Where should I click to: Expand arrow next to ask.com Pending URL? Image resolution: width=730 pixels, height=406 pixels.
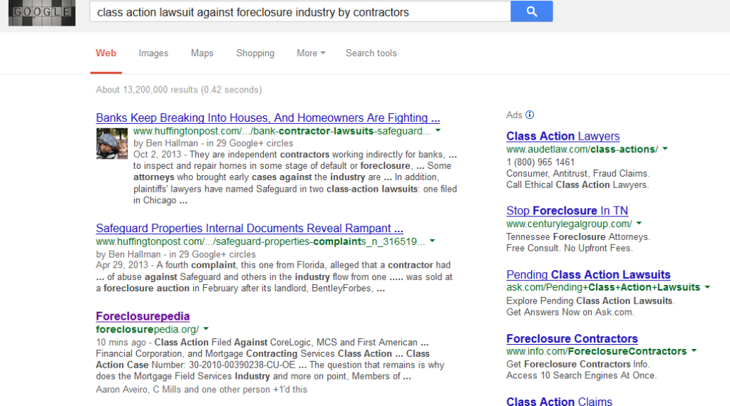click(708, 287)
